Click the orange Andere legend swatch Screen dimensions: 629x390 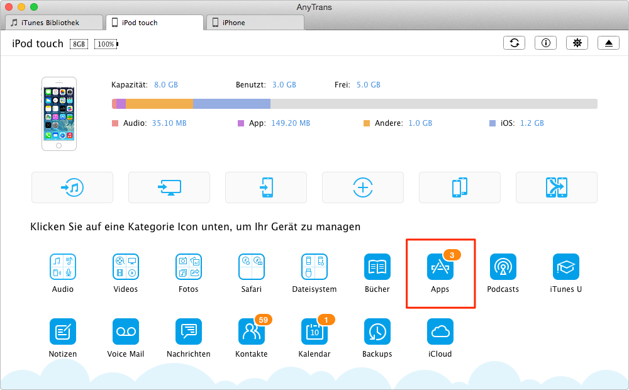[x=366, y=123]
